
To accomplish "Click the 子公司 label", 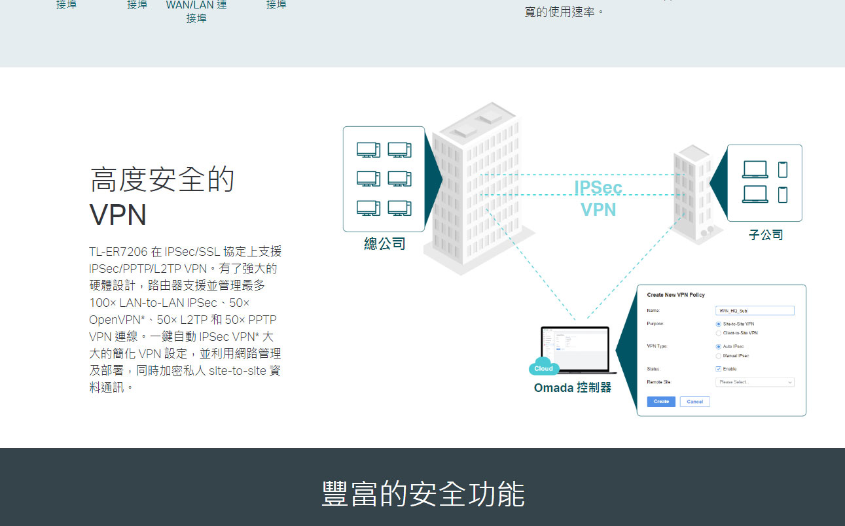I will 766,234.
